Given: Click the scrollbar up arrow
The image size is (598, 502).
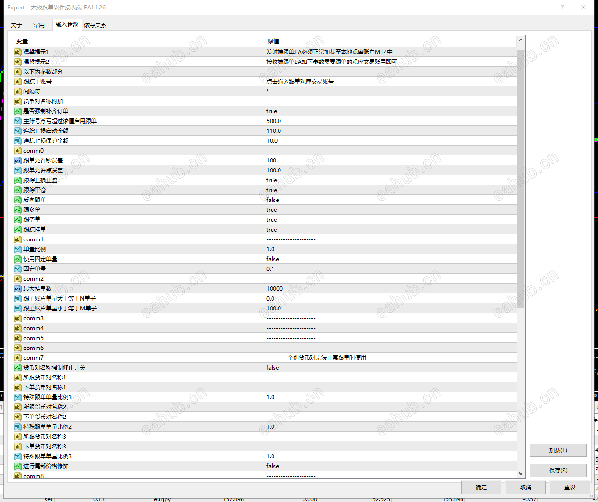Looking at the screenshot, I should [521, 40].
